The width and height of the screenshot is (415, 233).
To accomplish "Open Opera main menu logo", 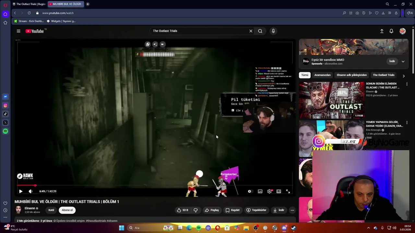I will (x=5, y=5).
